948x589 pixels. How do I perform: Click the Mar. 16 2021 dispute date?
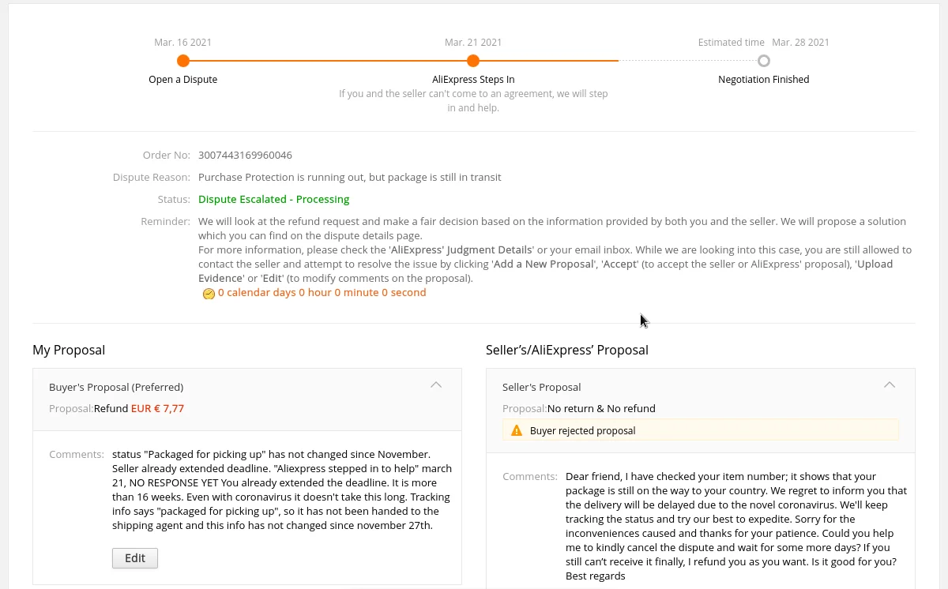pyautogui.click(x=182, y=43)
